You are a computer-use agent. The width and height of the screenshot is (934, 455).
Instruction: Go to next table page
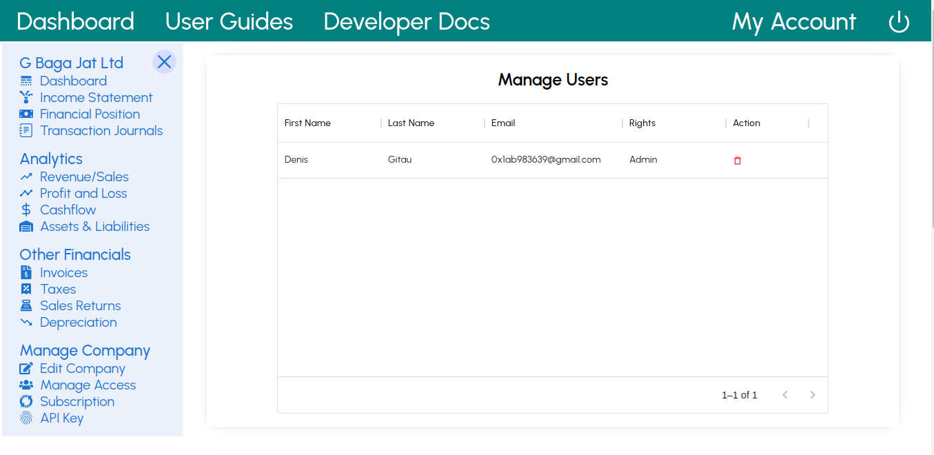[813, 395]
